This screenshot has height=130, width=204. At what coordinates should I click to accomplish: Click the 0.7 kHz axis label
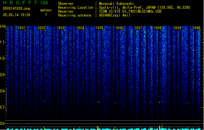point(3,107)
